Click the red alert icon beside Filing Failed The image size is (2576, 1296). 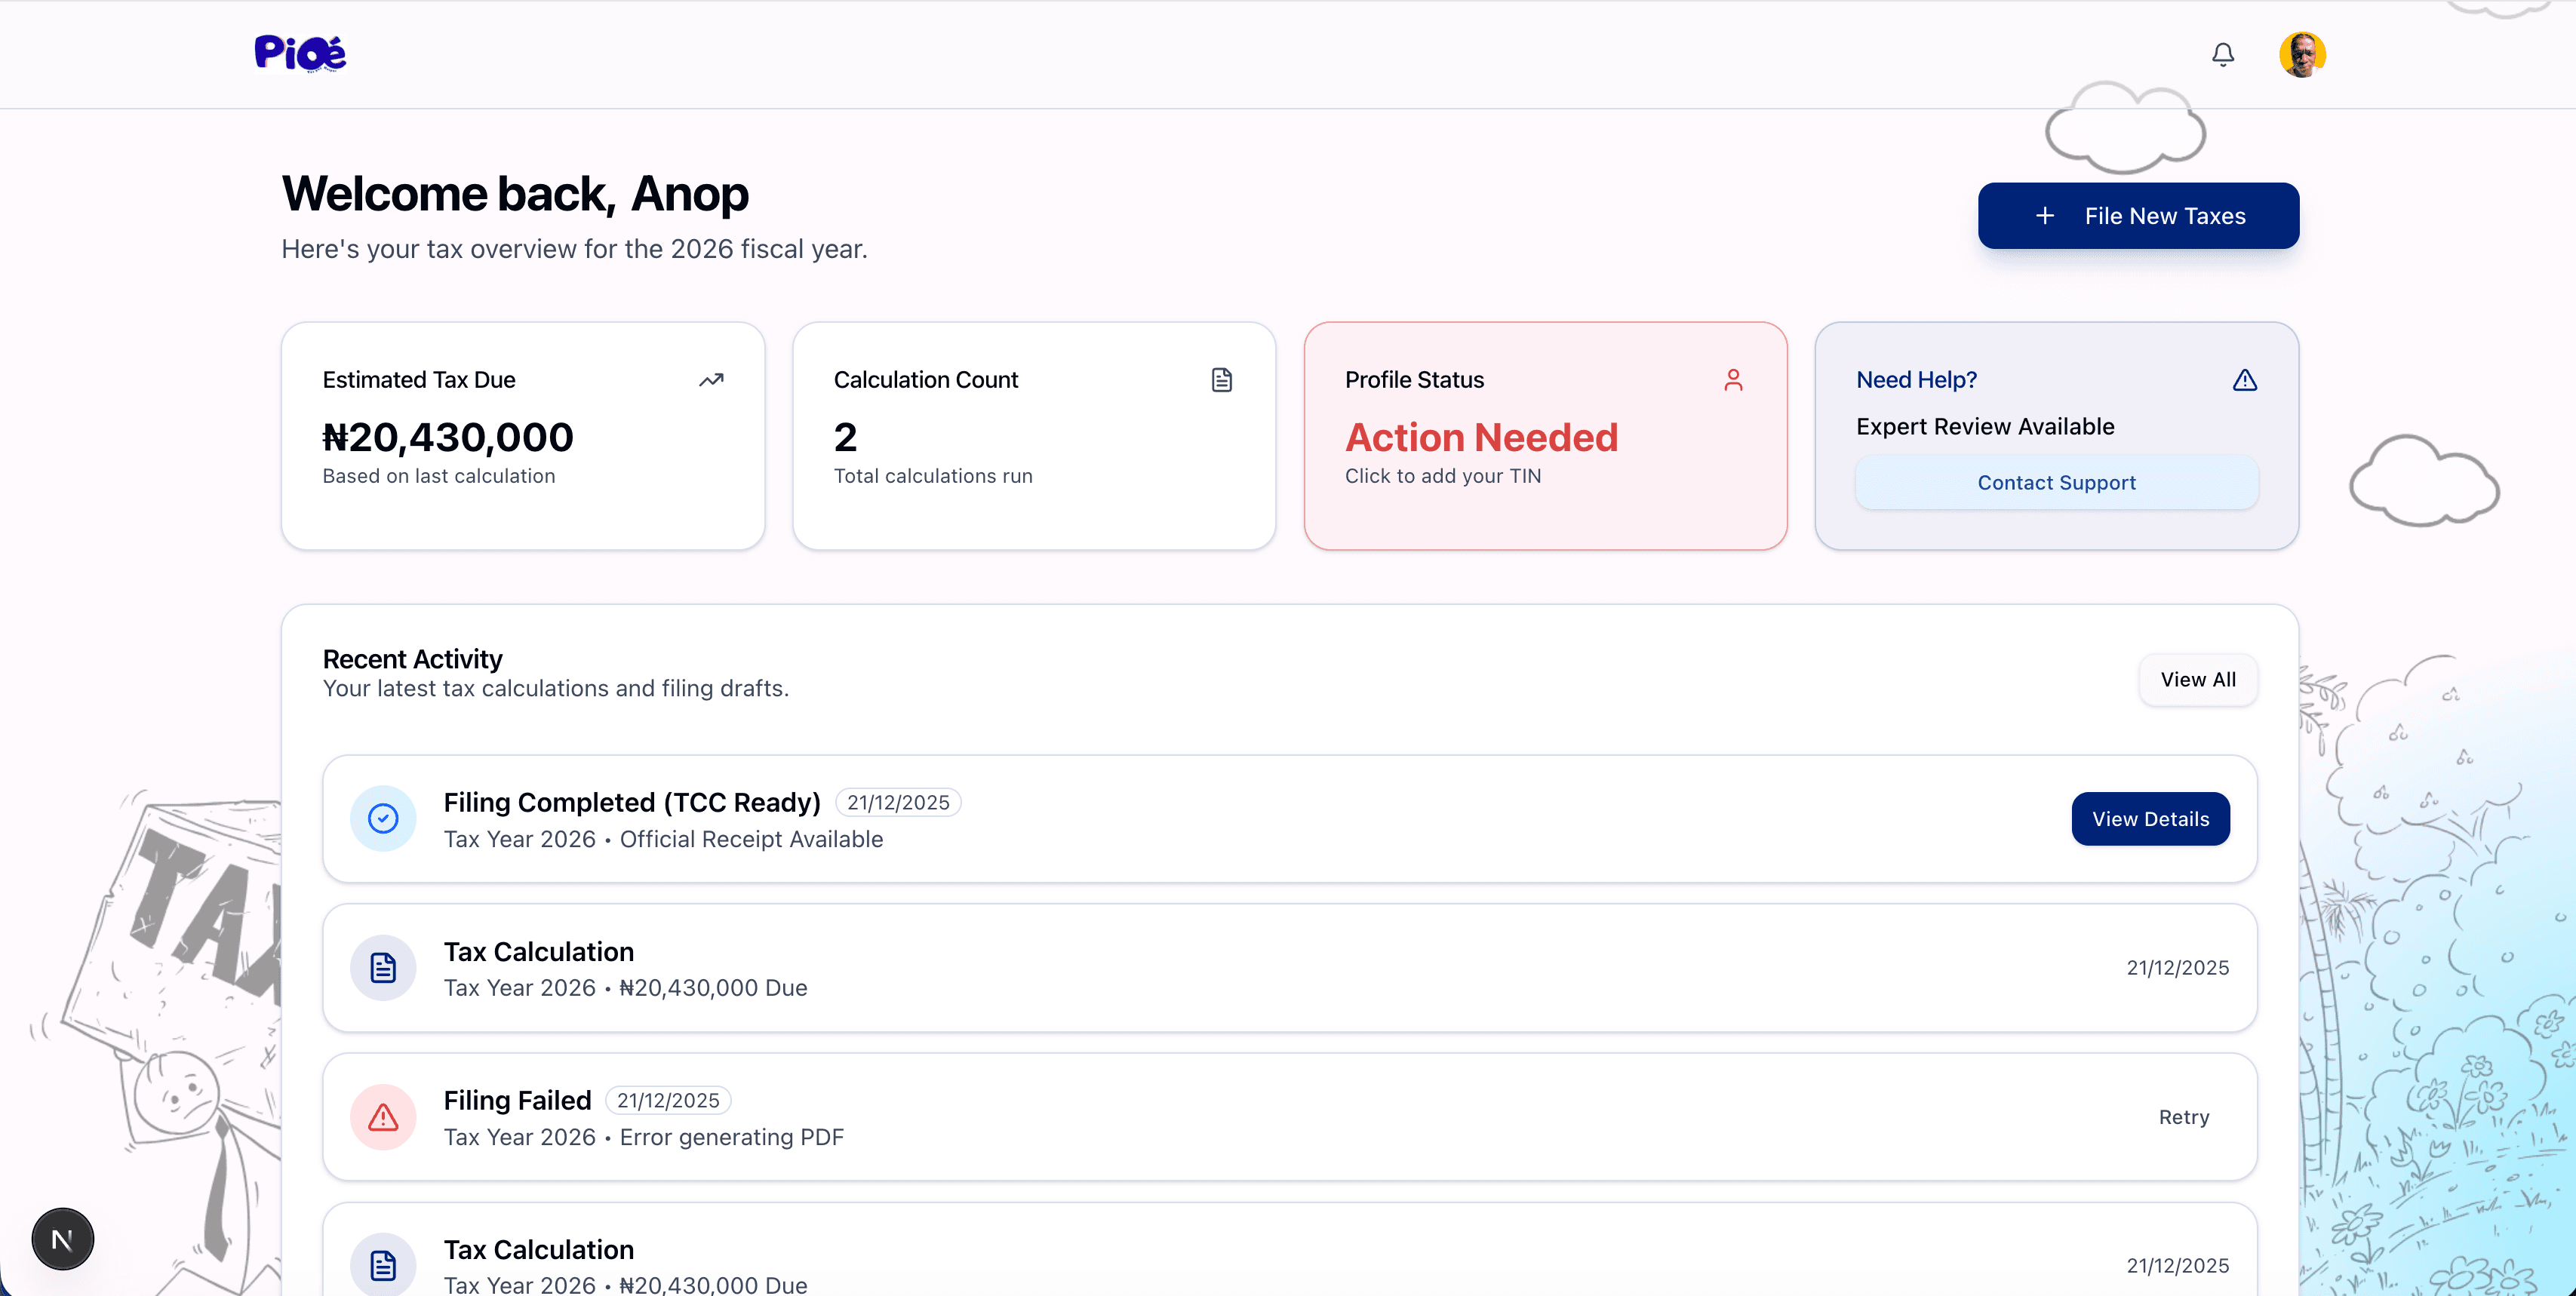[382, 1117]
